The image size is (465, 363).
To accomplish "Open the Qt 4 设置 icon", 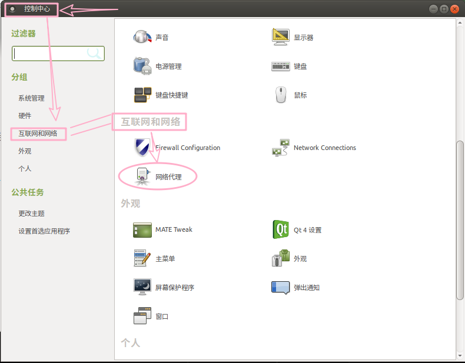I will [x=281, y=229].
